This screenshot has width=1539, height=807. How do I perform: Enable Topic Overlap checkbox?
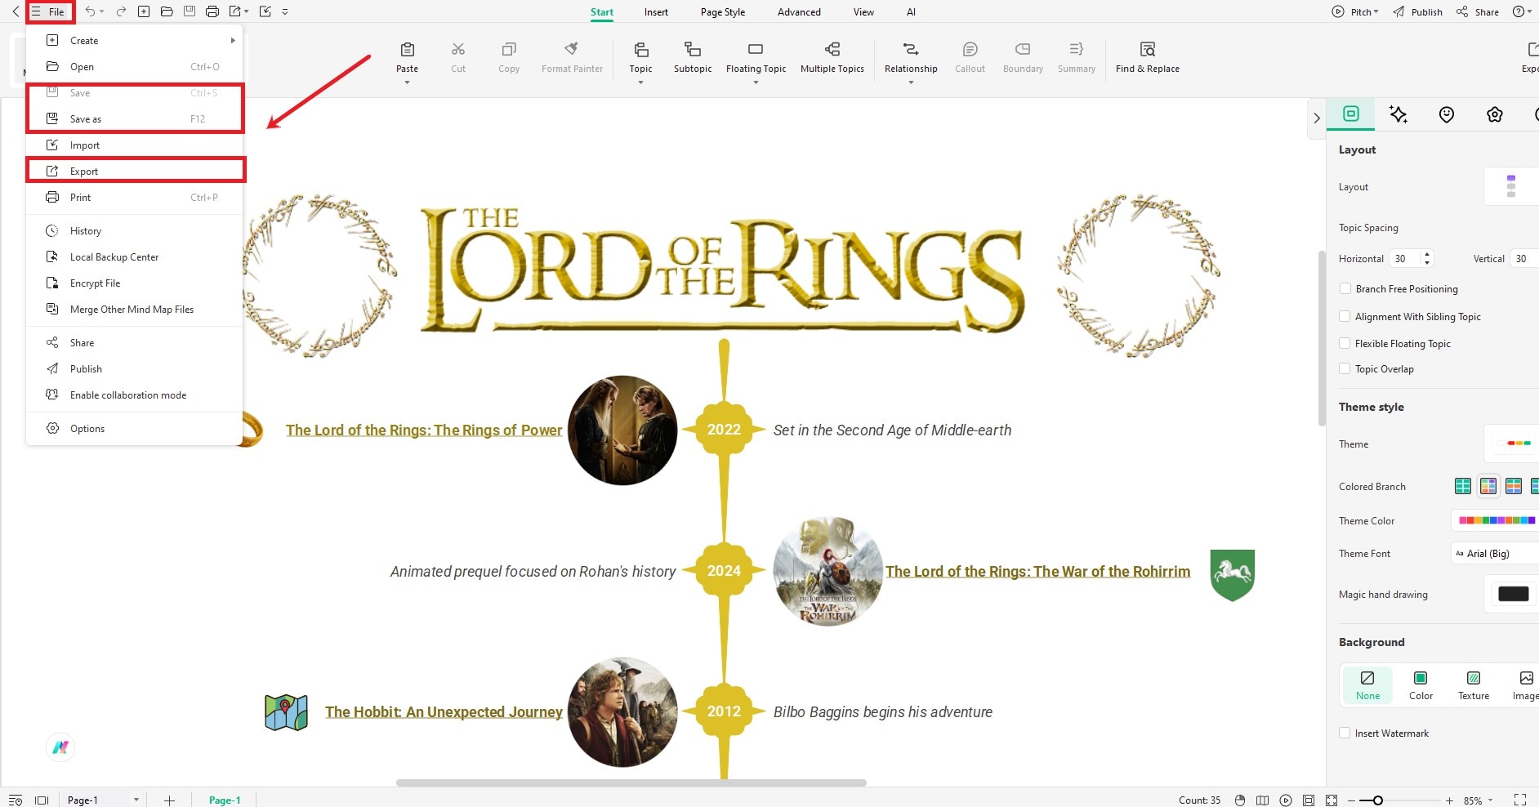(x=1345, y=368)
